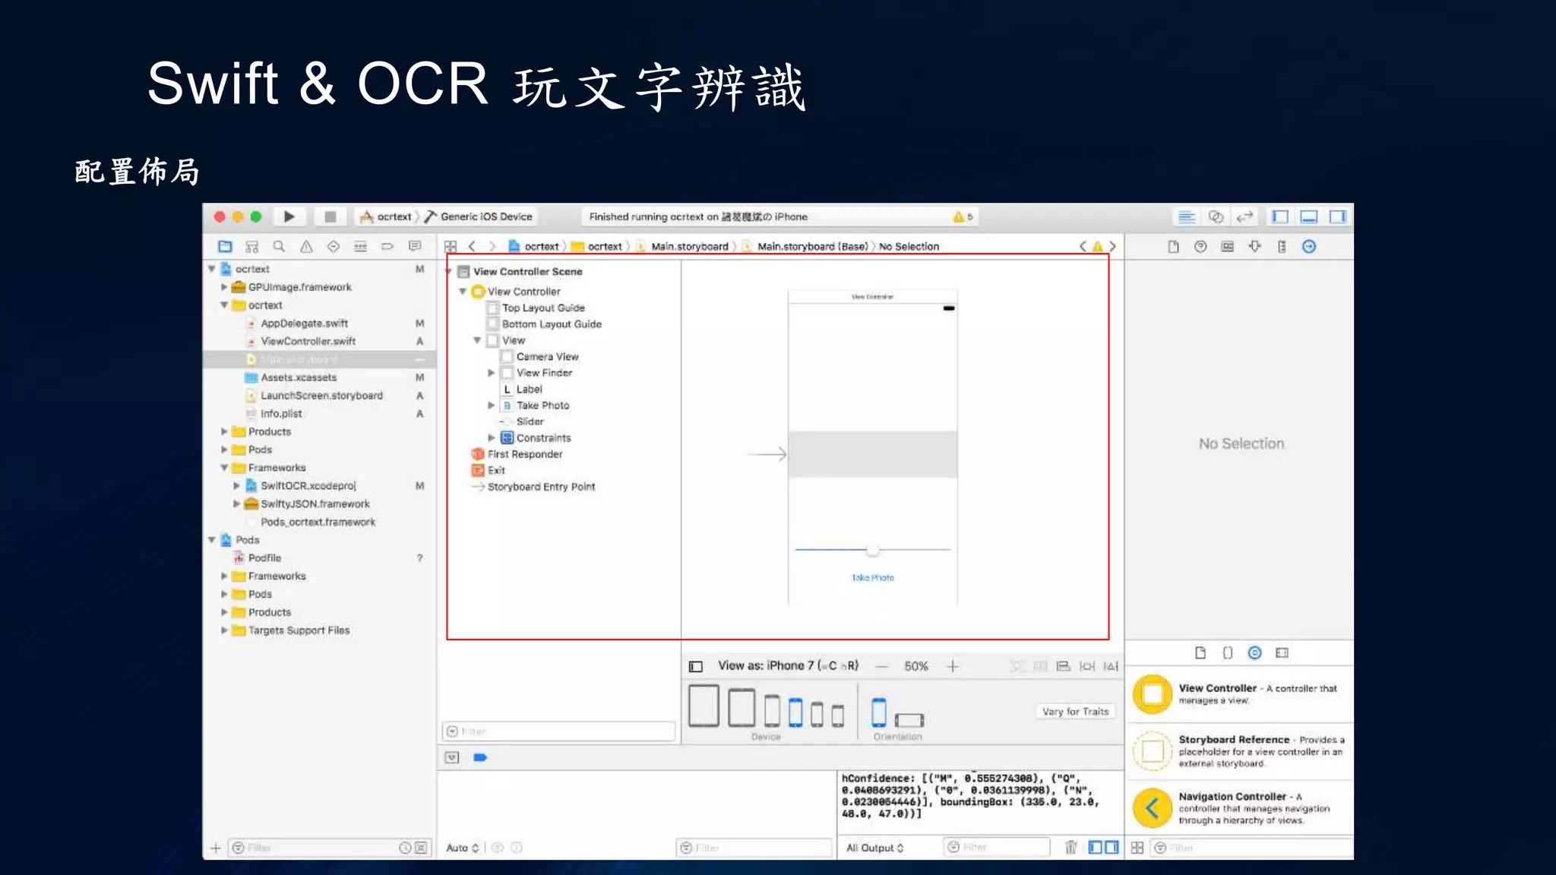1556x875 pixels.
Task: Open the Symbol navigator tab
Action: pyautogui.click(x=252, y=246)
